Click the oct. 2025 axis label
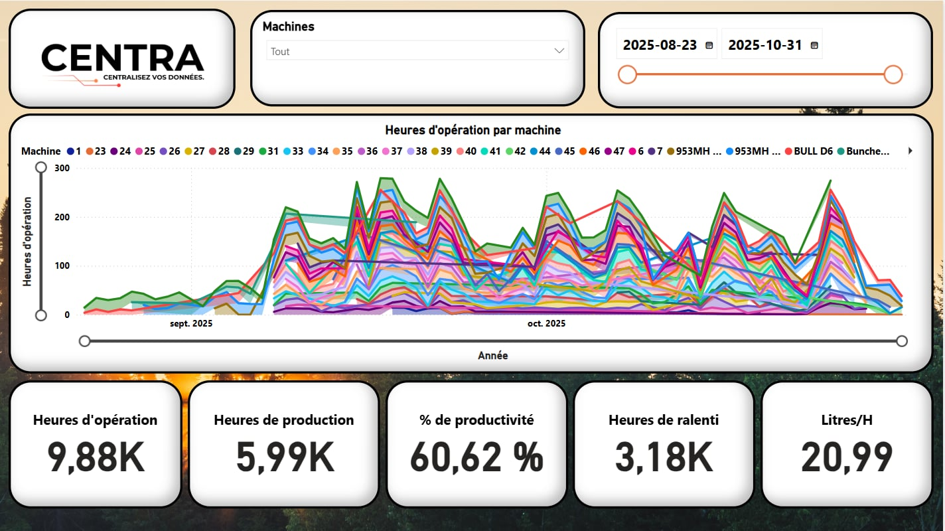The height and width of the screenshot is (531, 945). pos(546,324)
